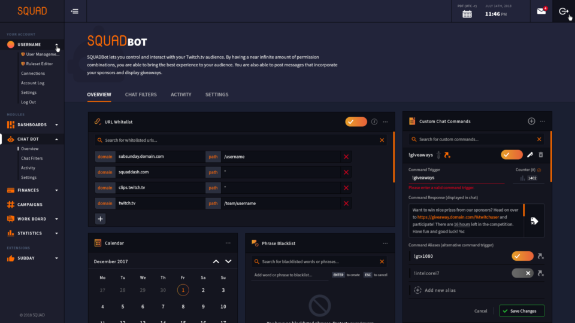This screenshot has width=575, height=323.
Task: Click the logout icon in top right corner
Action: pos(564,11)
